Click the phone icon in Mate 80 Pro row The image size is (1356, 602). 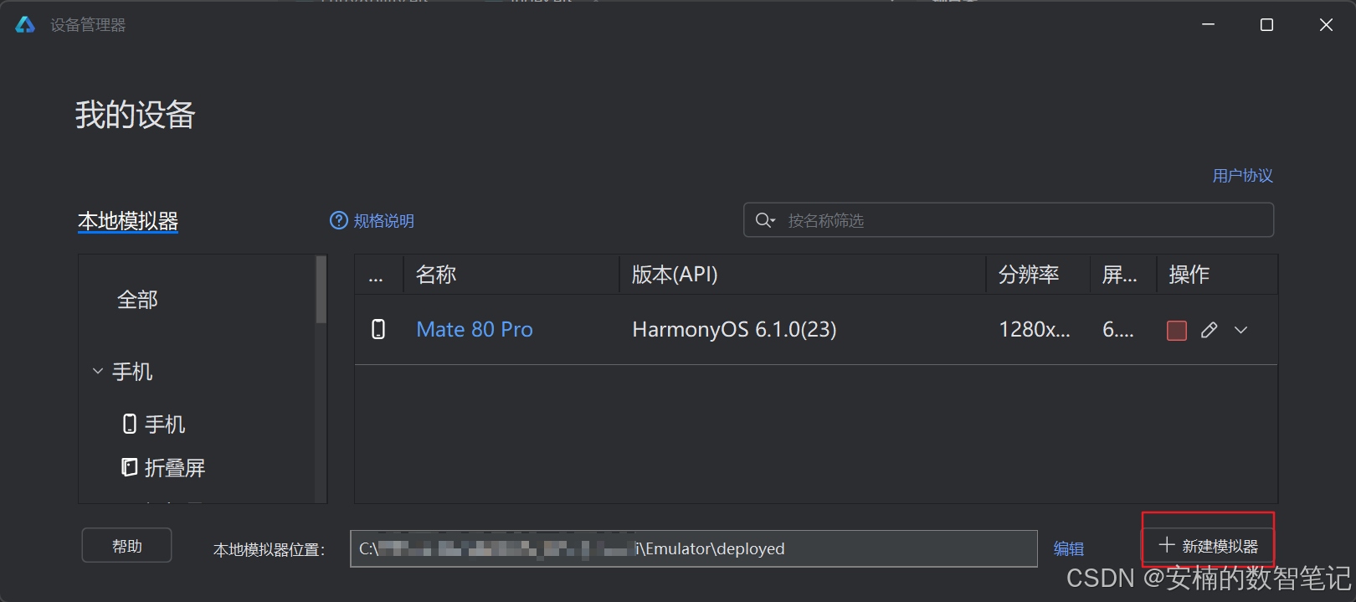click(378, 329)
